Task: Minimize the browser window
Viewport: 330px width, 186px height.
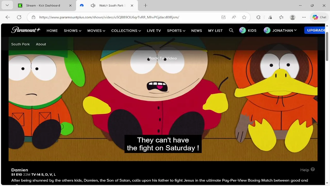Action: [x=300, y=5]
